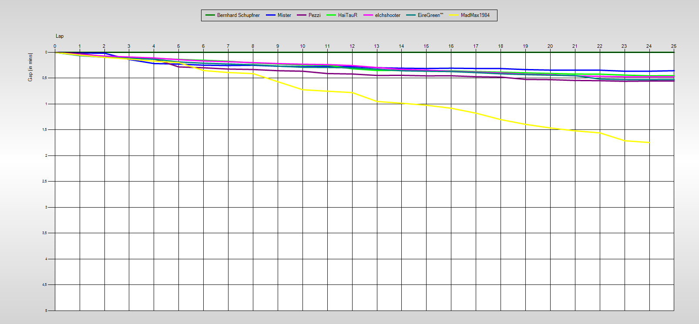Screen dimensions: 699x324
Task: Click the bright green HaiTauR legend swatch
Action: [331, 15]
